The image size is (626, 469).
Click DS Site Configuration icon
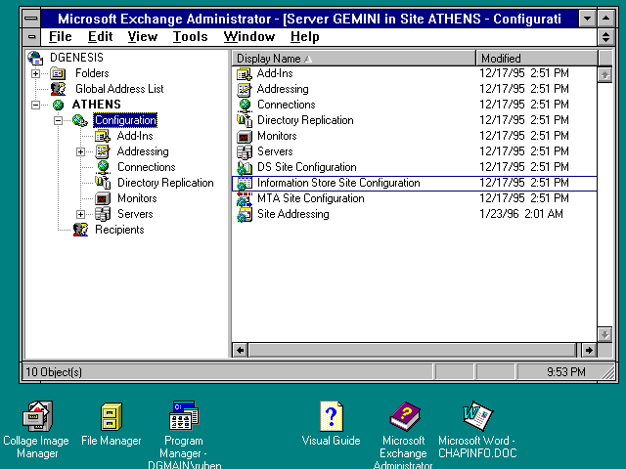pyautogui.click(x=245, y=167)
